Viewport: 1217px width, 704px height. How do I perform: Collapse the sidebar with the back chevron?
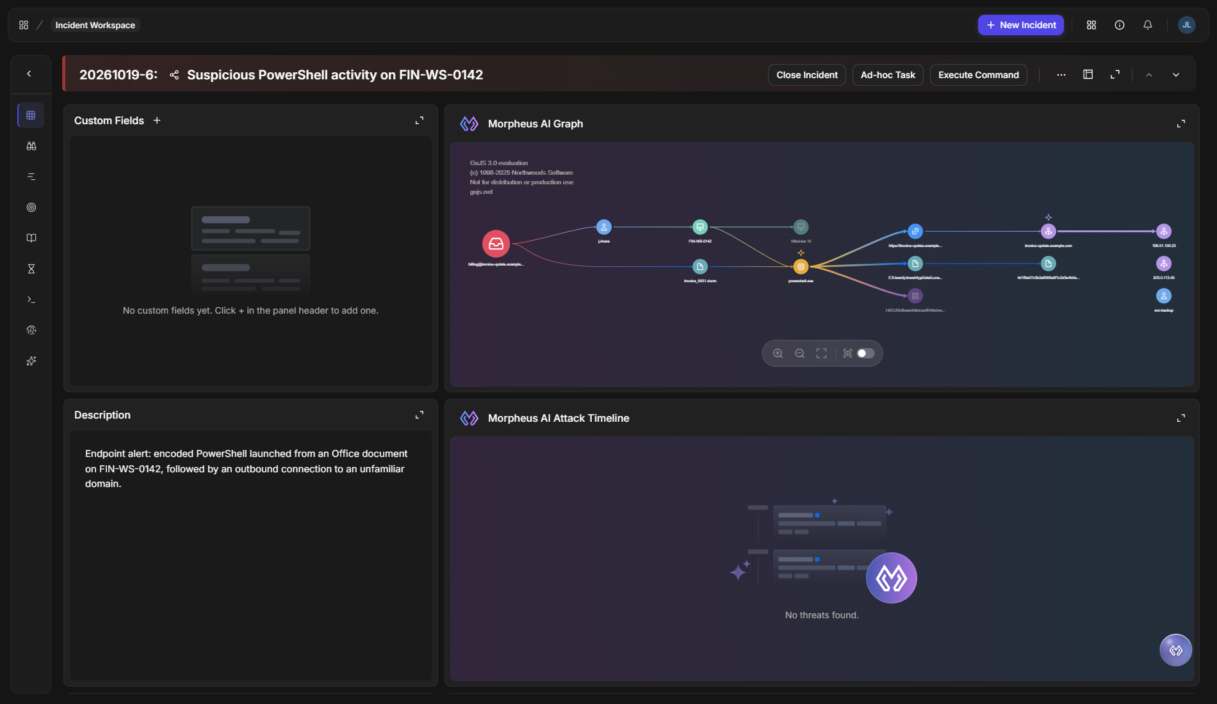pos(29,74)
